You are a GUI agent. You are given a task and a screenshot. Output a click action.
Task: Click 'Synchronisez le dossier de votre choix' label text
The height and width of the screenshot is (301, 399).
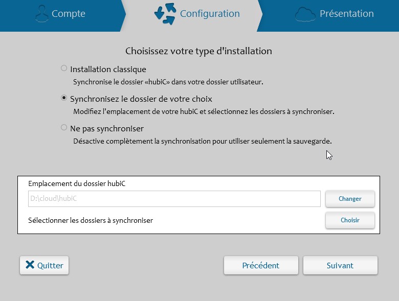[x=141, y=99]
